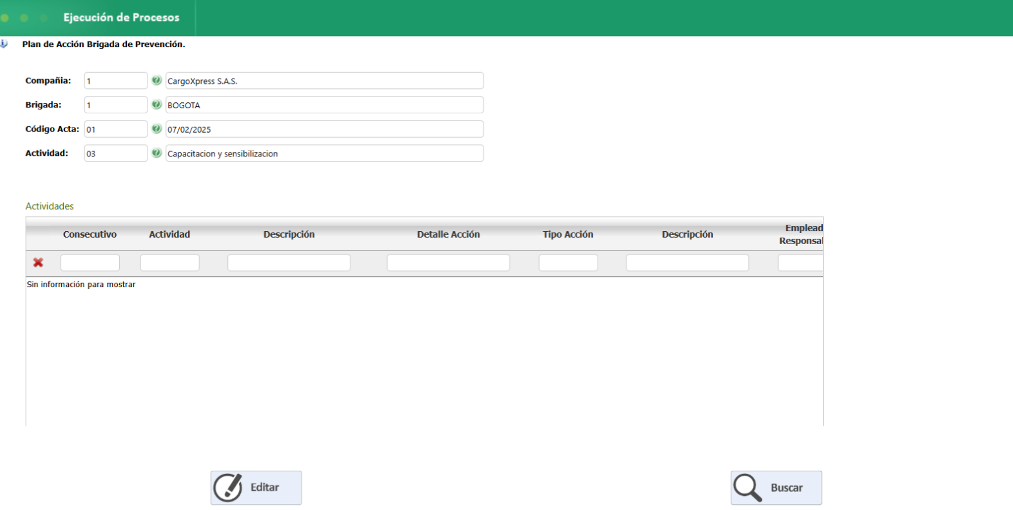The image size is (1013, 510).
Task: Click the Actividad column filter box
Action: (x=170, y=263)
